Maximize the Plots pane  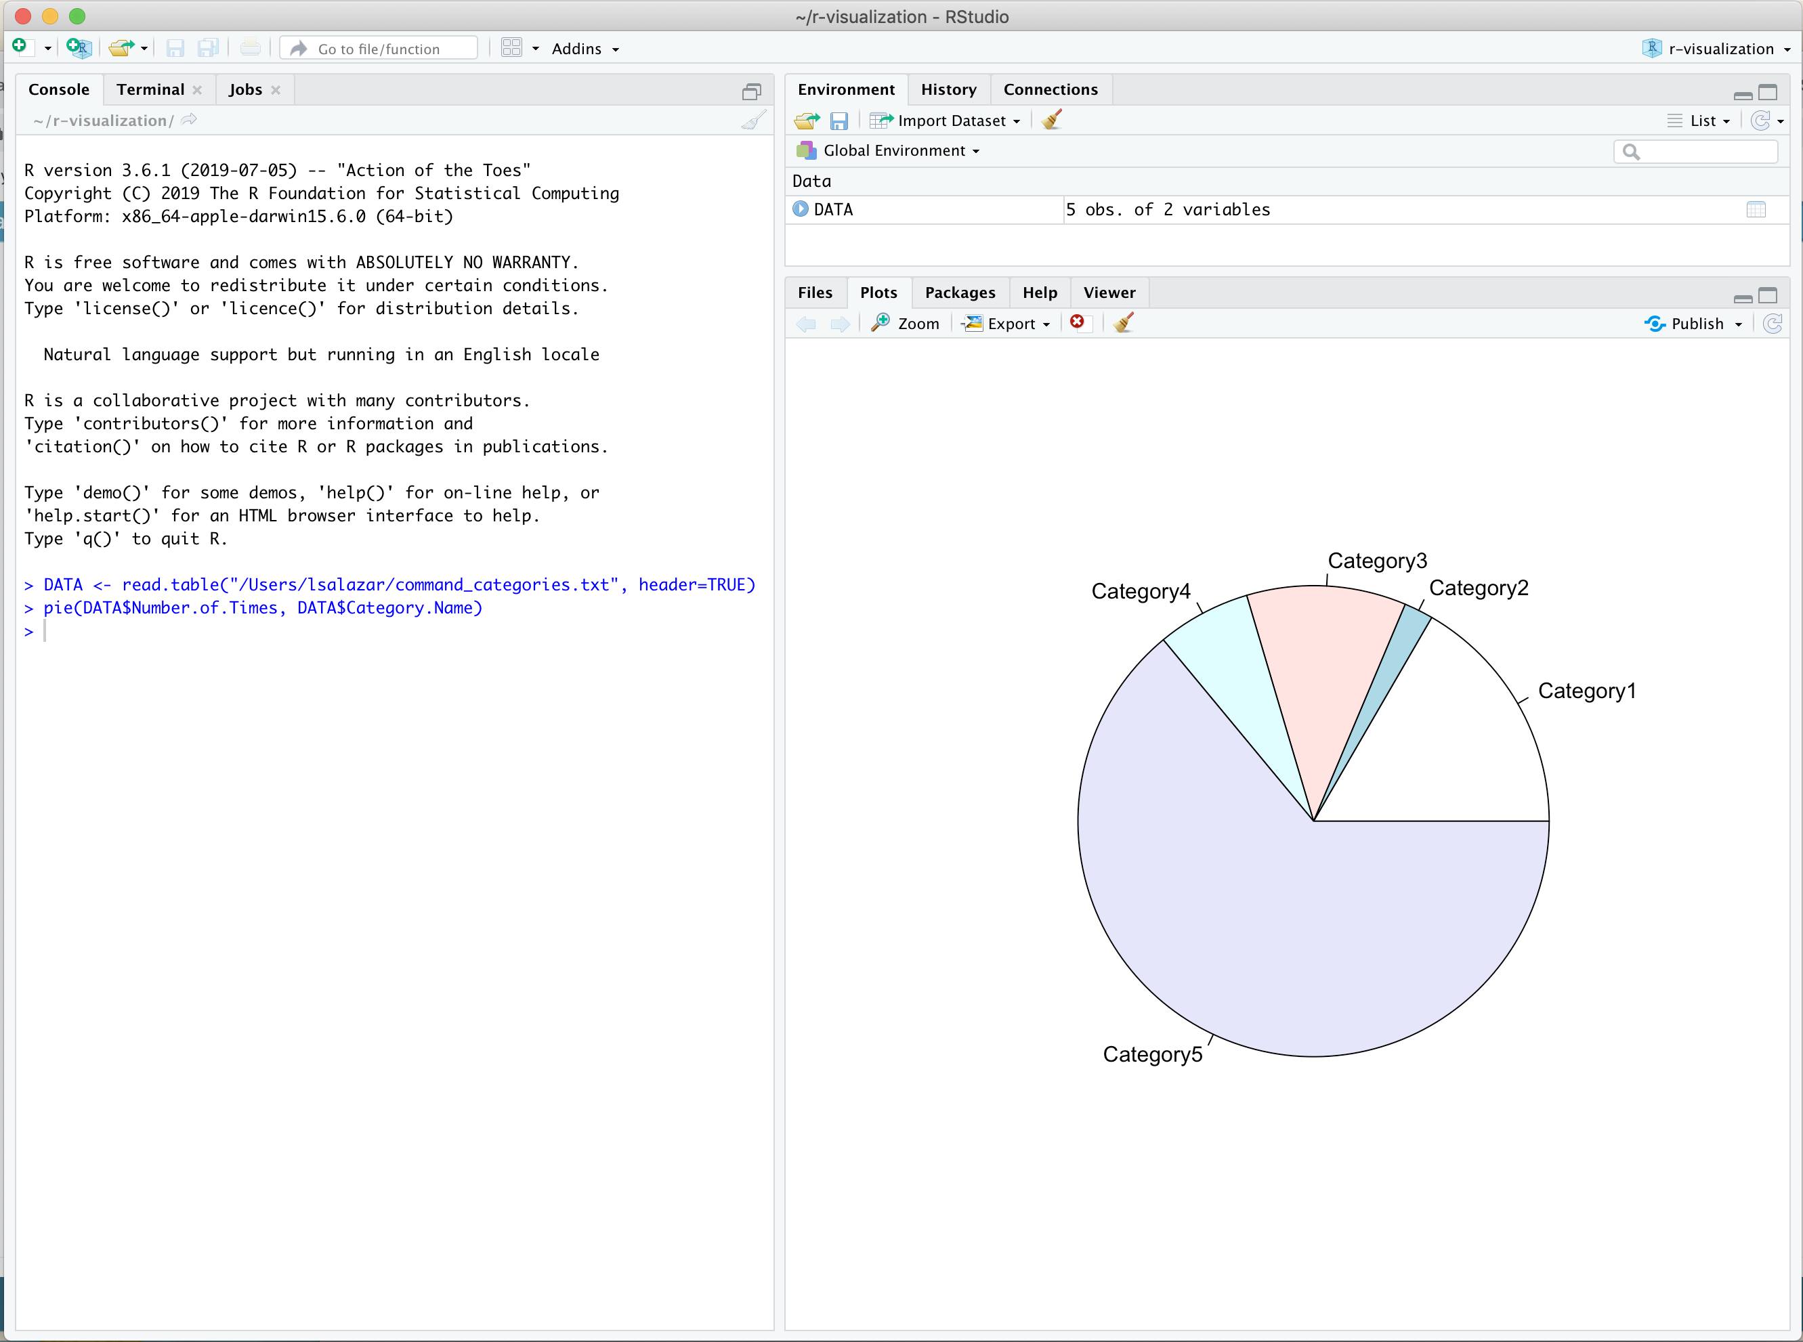1769,296
